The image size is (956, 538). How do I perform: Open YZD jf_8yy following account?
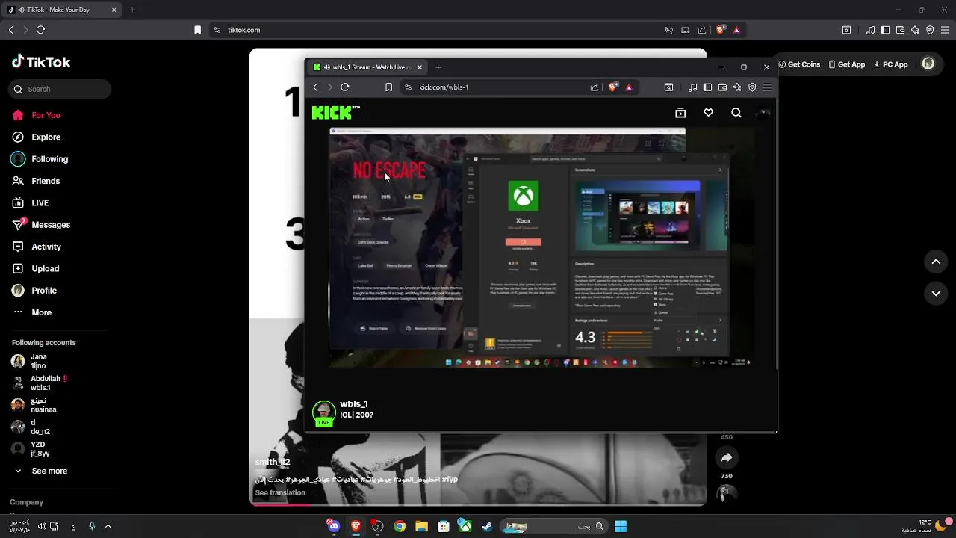31,449
